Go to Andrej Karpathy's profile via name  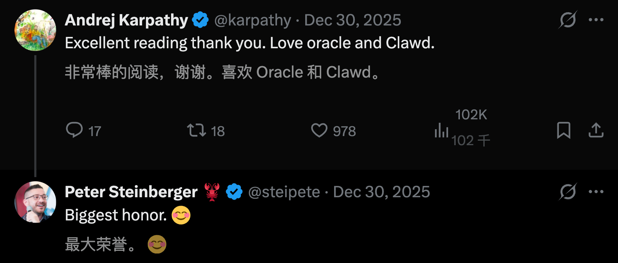click(x=126, y=20)
